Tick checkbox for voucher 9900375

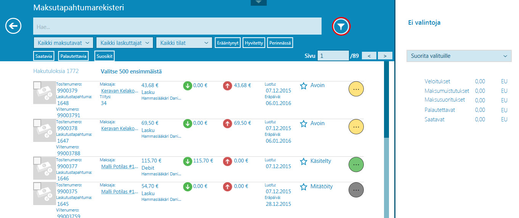click(x=37, y=186)
